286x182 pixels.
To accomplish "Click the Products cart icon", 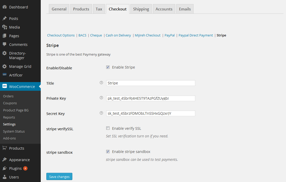I will click(5, 148).
